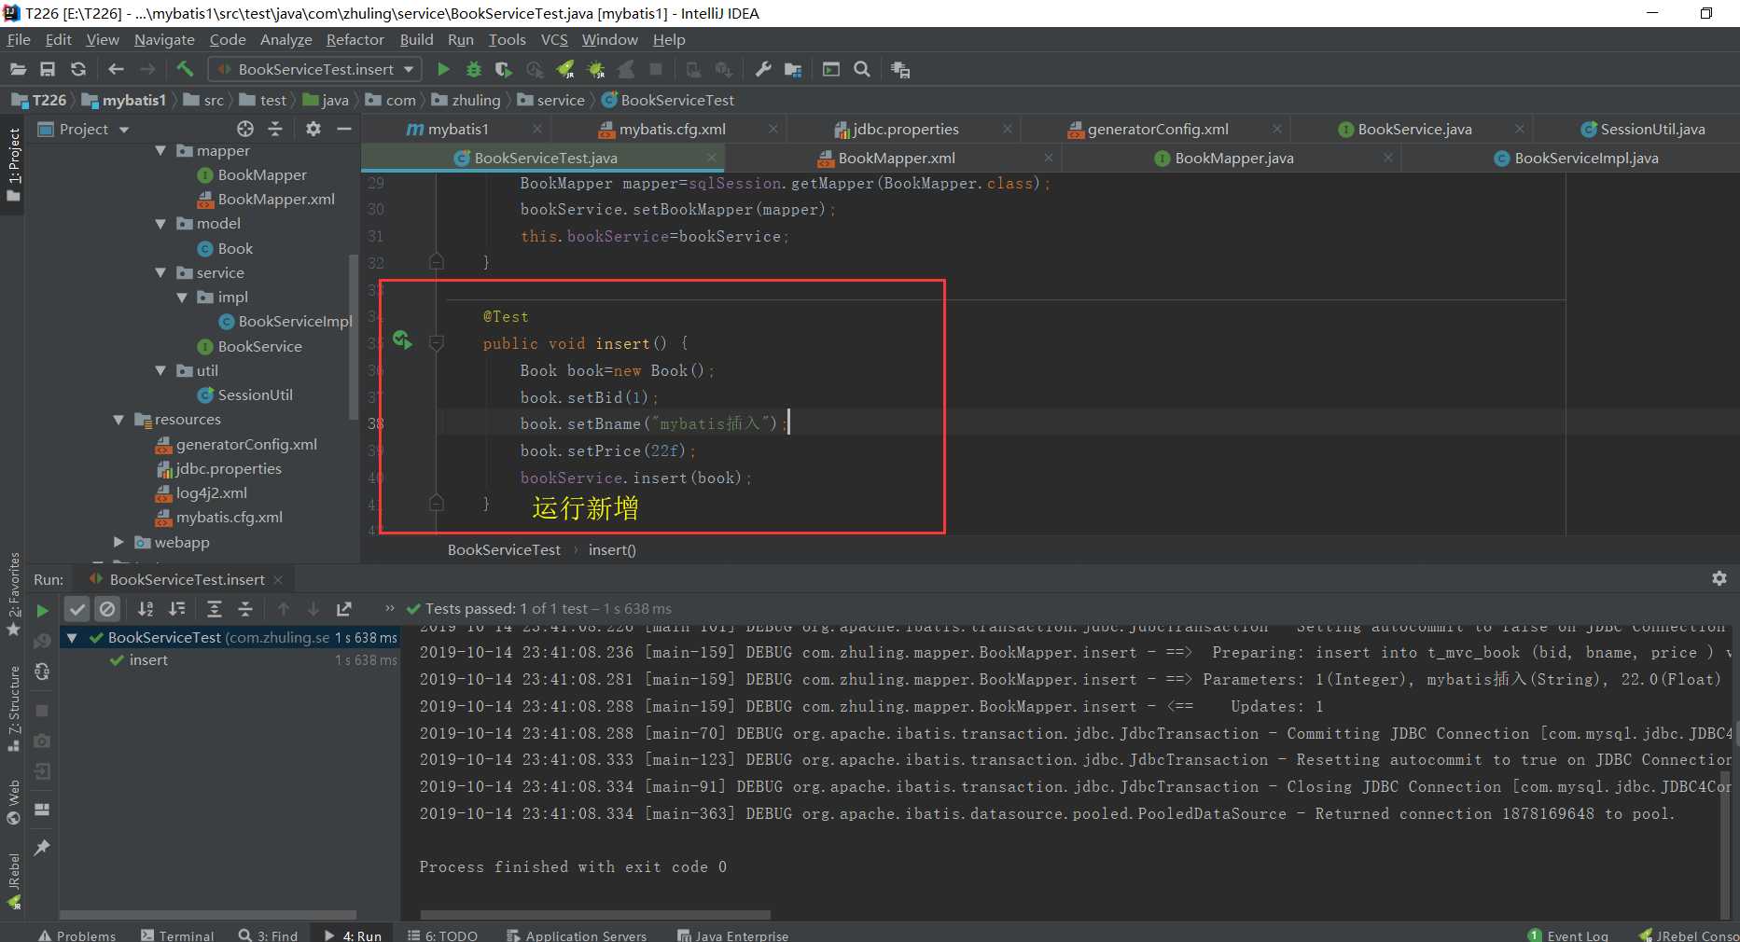Run with Coverage using the shield icon

pos(504,69)
